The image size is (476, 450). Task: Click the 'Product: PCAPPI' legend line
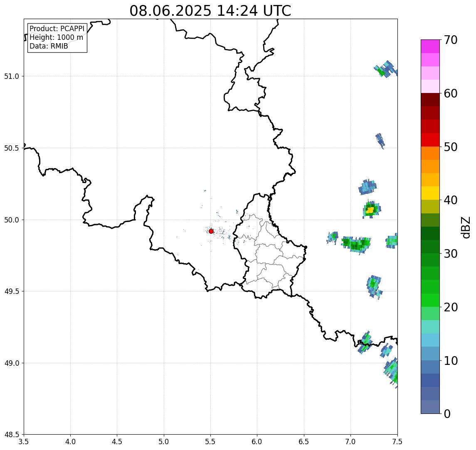point(57,29)
